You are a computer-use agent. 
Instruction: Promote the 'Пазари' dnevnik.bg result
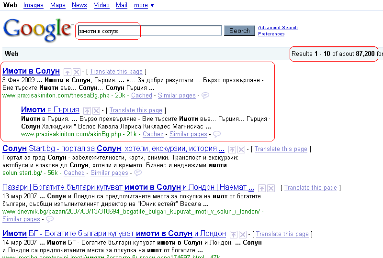[262, 188]
